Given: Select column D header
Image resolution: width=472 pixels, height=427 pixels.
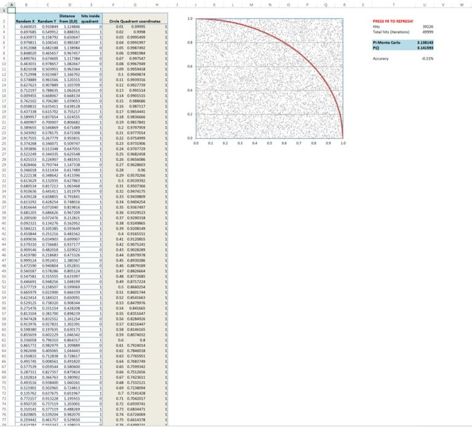Looking at the screenshot, I should pyautogui.click(x=69, y=5).
